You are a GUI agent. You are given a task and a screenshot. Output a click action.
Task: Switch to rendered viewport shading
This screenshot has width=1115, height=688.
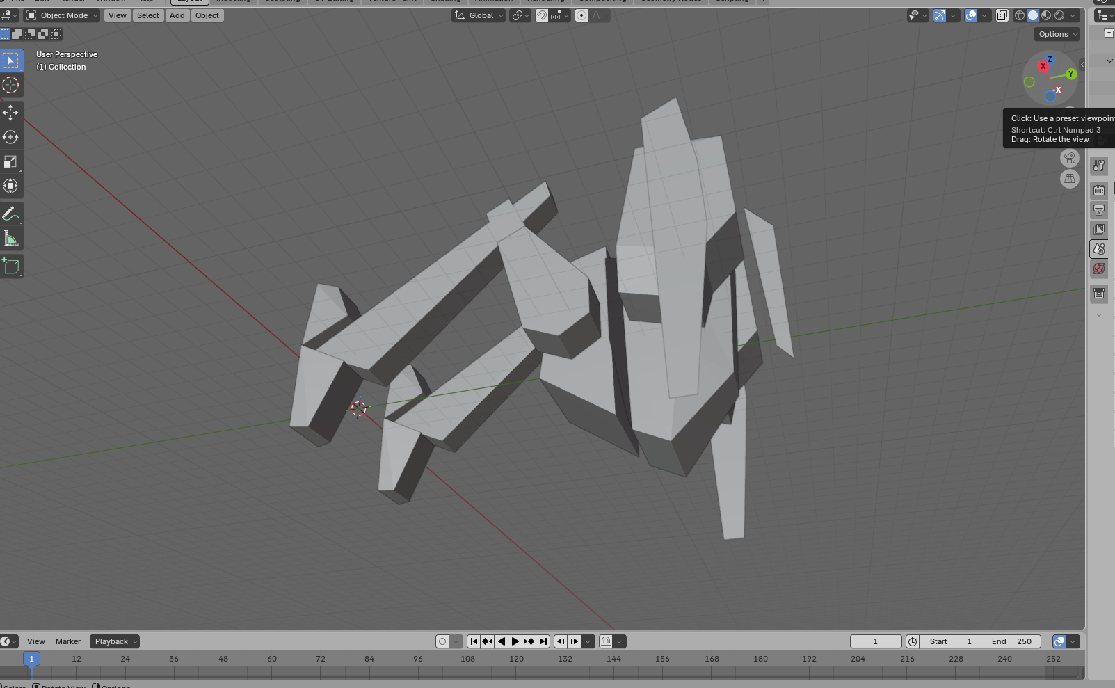[x=1059, y=15]
